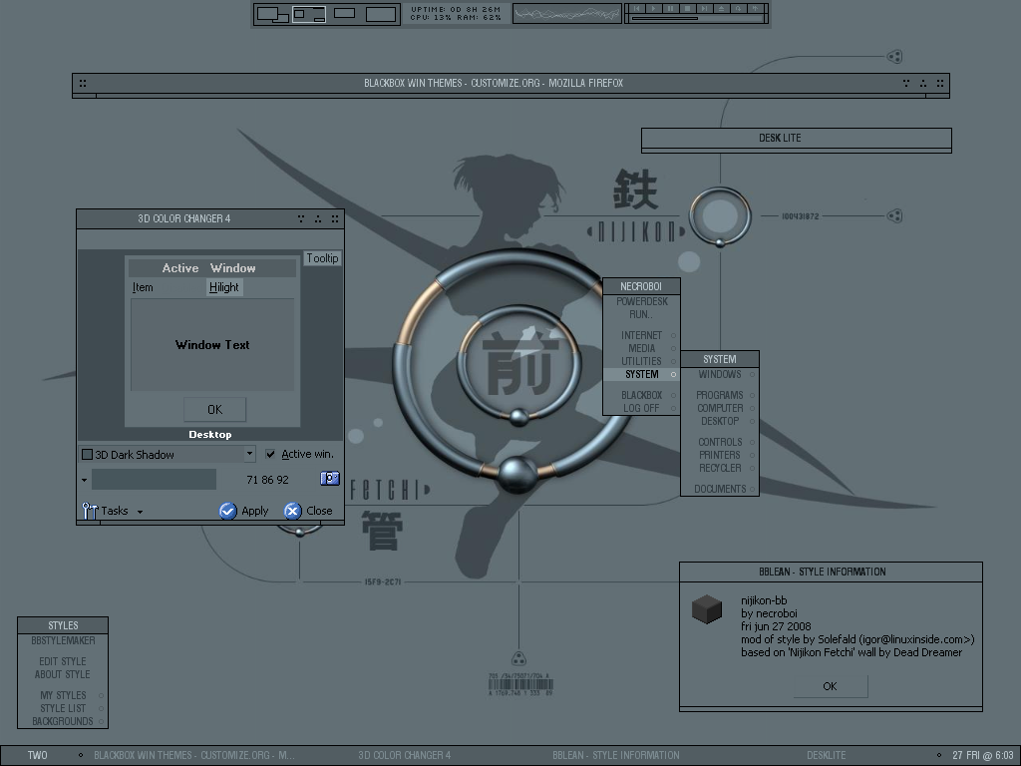Expand INTERNET submenu in Necroboi menu
This screenshot has width=1021, height=766.
tap(641, 335)
